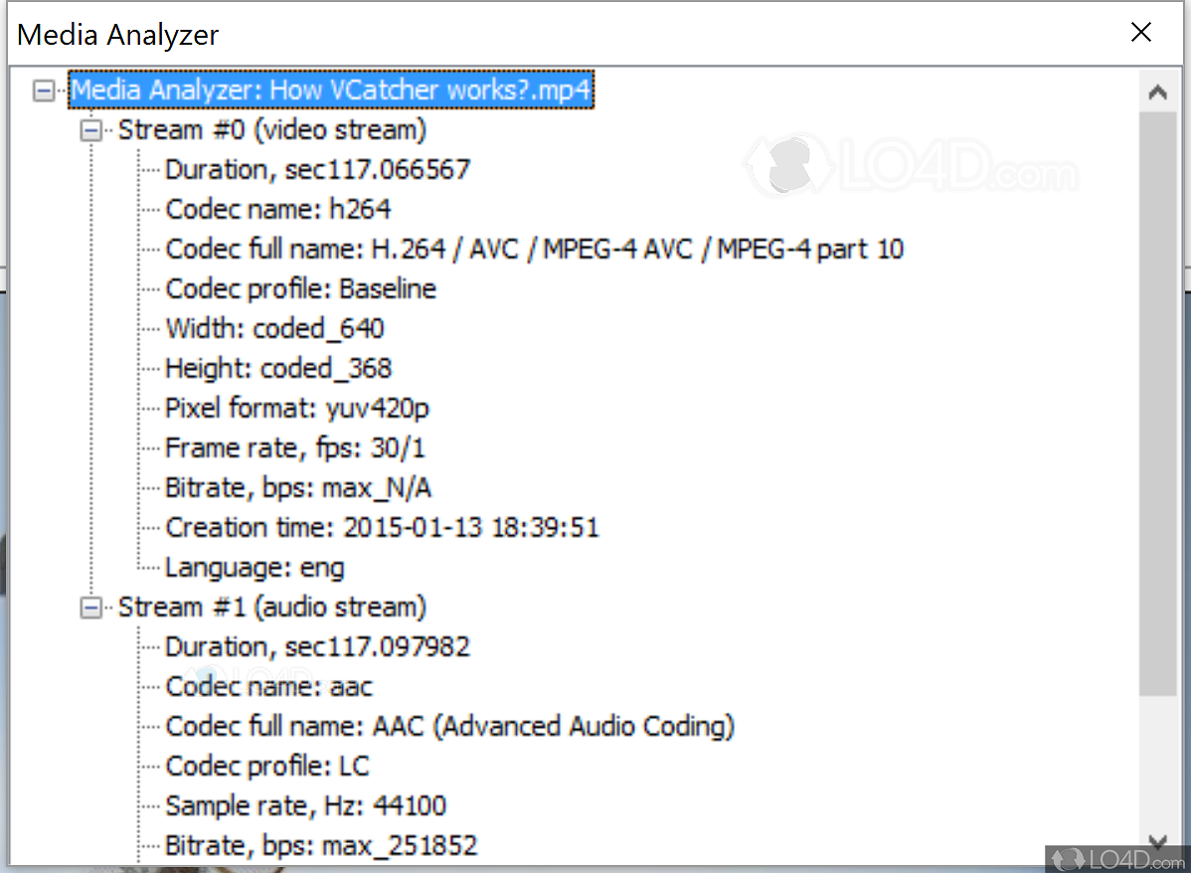Select 'Media Analyzer: How VCatcher works?.mp4' row
Screen dimensions: 1191x873
point(330,90)
